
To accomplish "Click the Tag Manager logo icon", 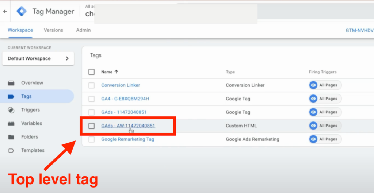I will coord(22,11).
